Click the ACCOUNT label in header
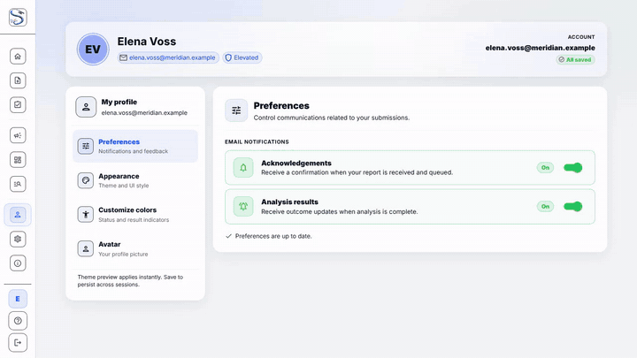This screenshot has width=637, height=358. tap(581, 37)
